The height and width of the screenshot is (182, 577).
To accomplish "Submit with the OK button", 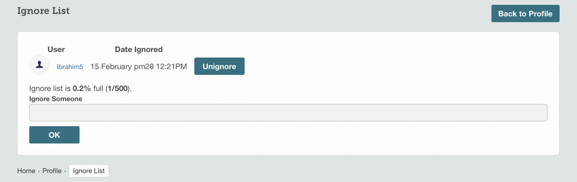I will tap(54, 135).
